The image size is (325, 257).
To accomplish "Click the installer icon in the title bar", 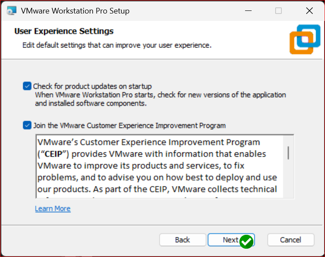I will (11, 10).
